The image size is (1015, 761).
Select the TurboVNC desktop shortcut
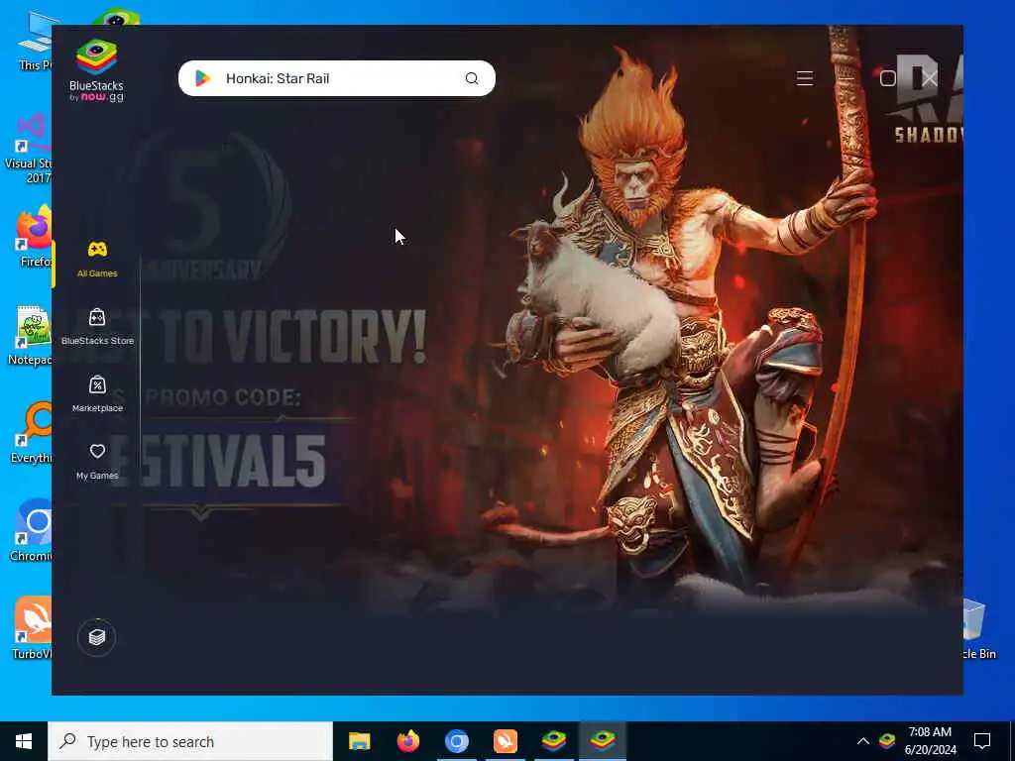point(33,628)
